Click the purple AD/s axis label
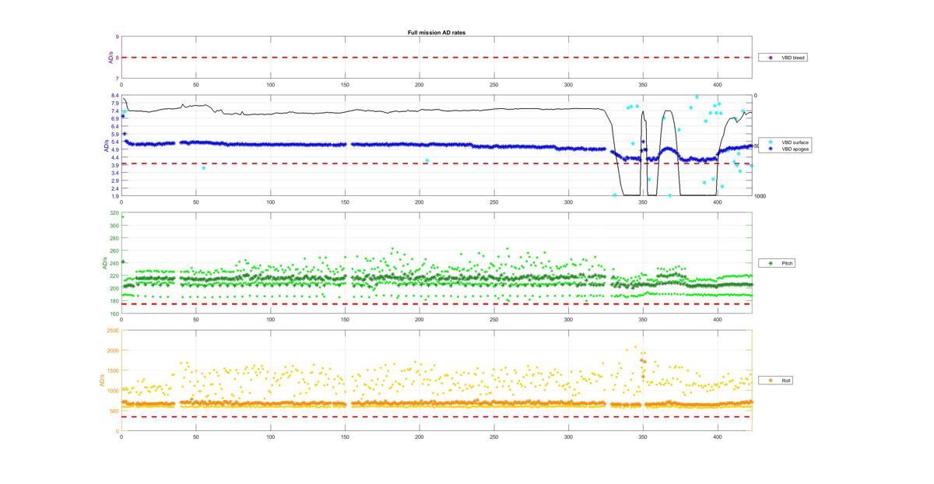 [111, 58]
